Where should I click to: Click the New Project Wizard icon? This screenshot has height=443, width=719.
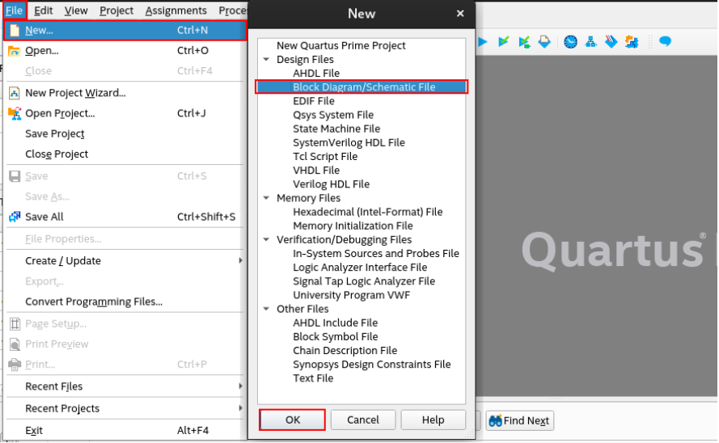[x=15, y=93]
